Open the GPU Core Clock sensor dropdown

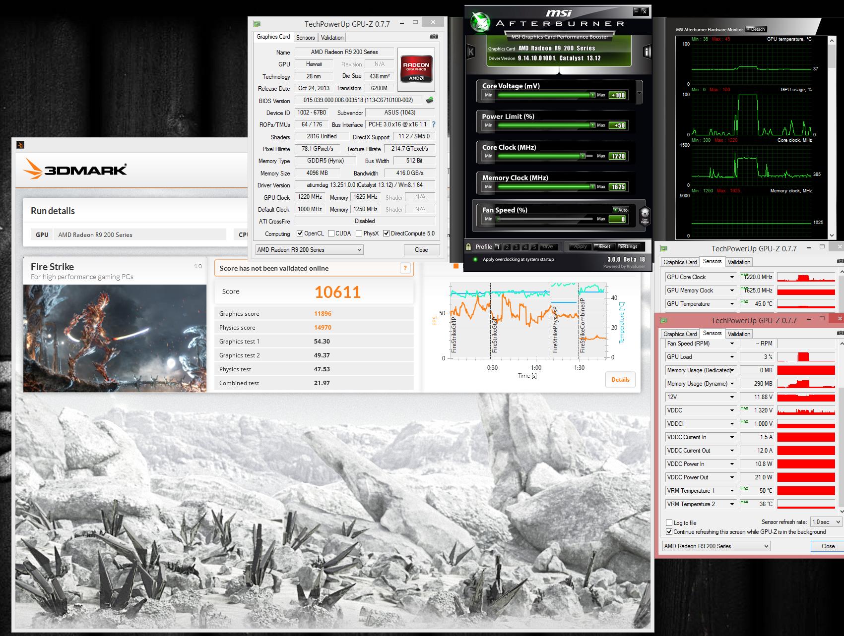[x=732, y=277]
